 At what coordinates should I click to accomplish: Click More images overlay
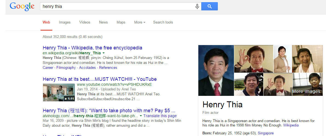tap(306, 91)
